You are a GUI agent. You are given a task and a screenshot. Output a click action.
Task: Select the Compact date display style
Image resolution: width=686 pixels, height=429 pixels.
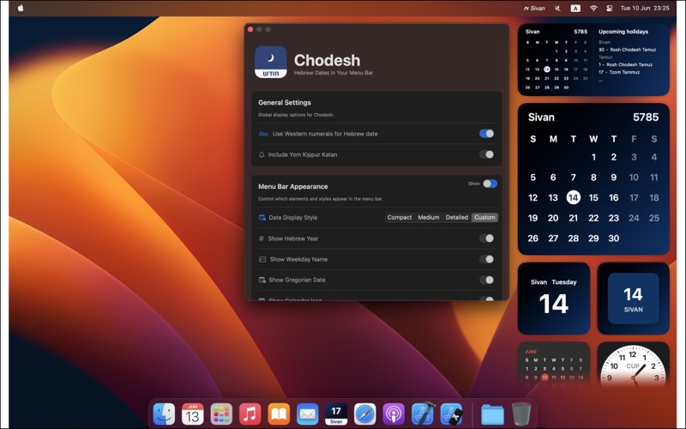pos(400,218)
